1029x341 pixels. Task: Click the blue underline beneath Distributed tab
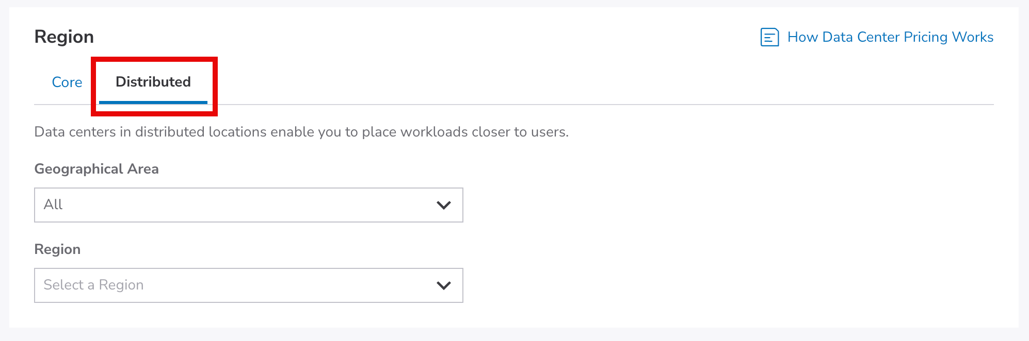153,103
